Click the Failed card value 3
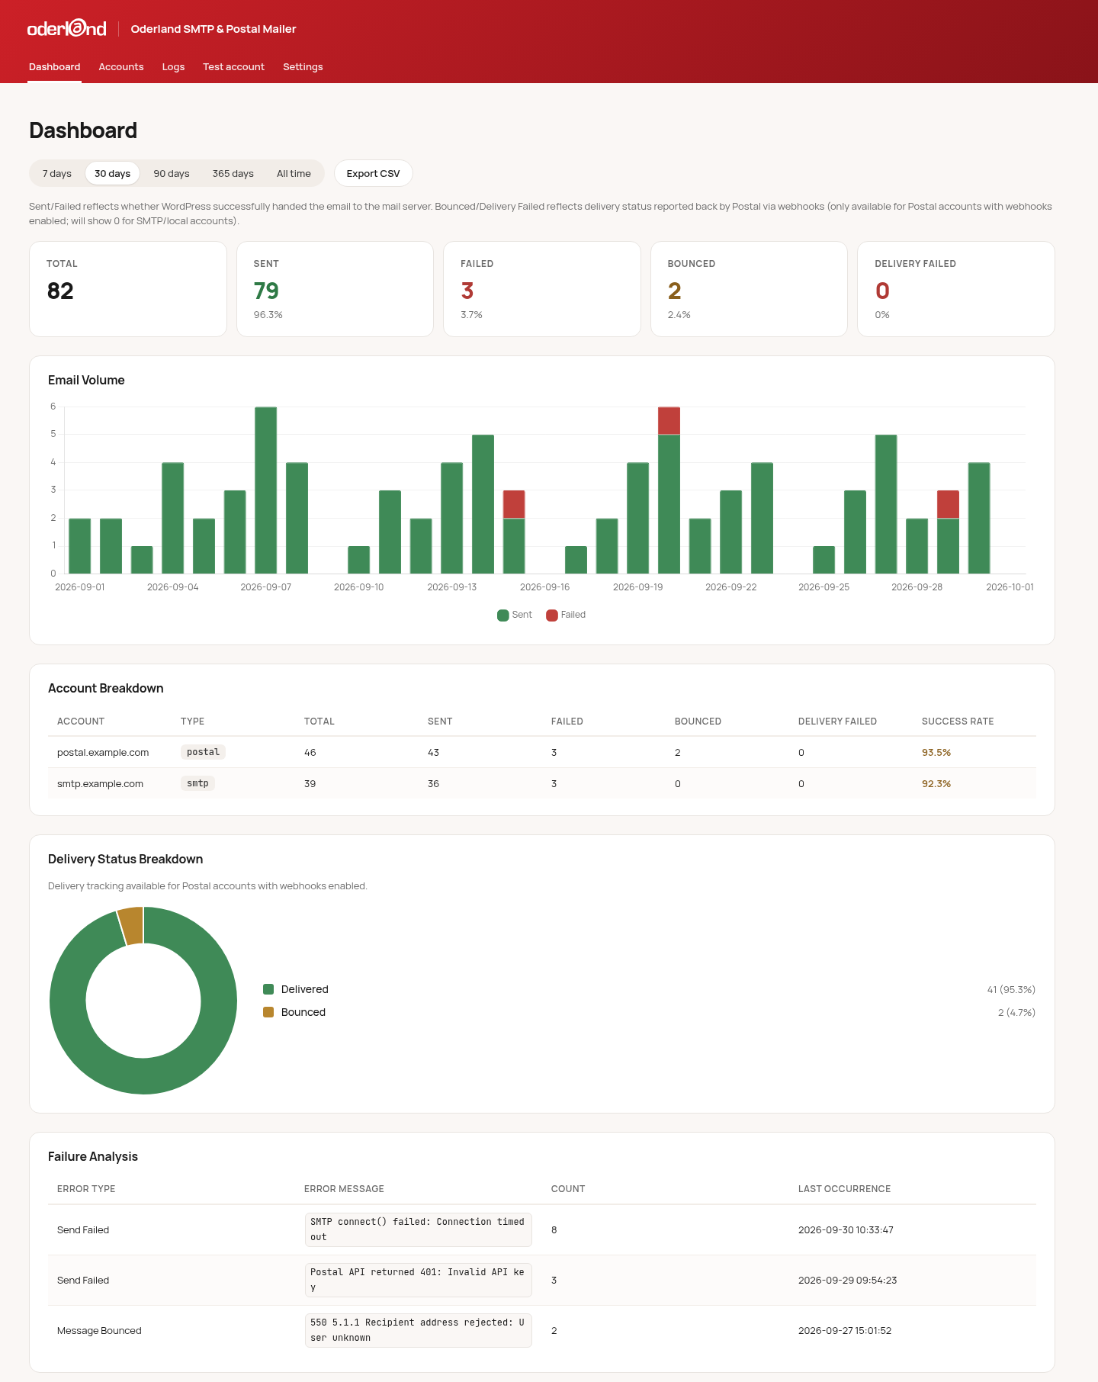The image size is (1098, 1382). (467, 291)
